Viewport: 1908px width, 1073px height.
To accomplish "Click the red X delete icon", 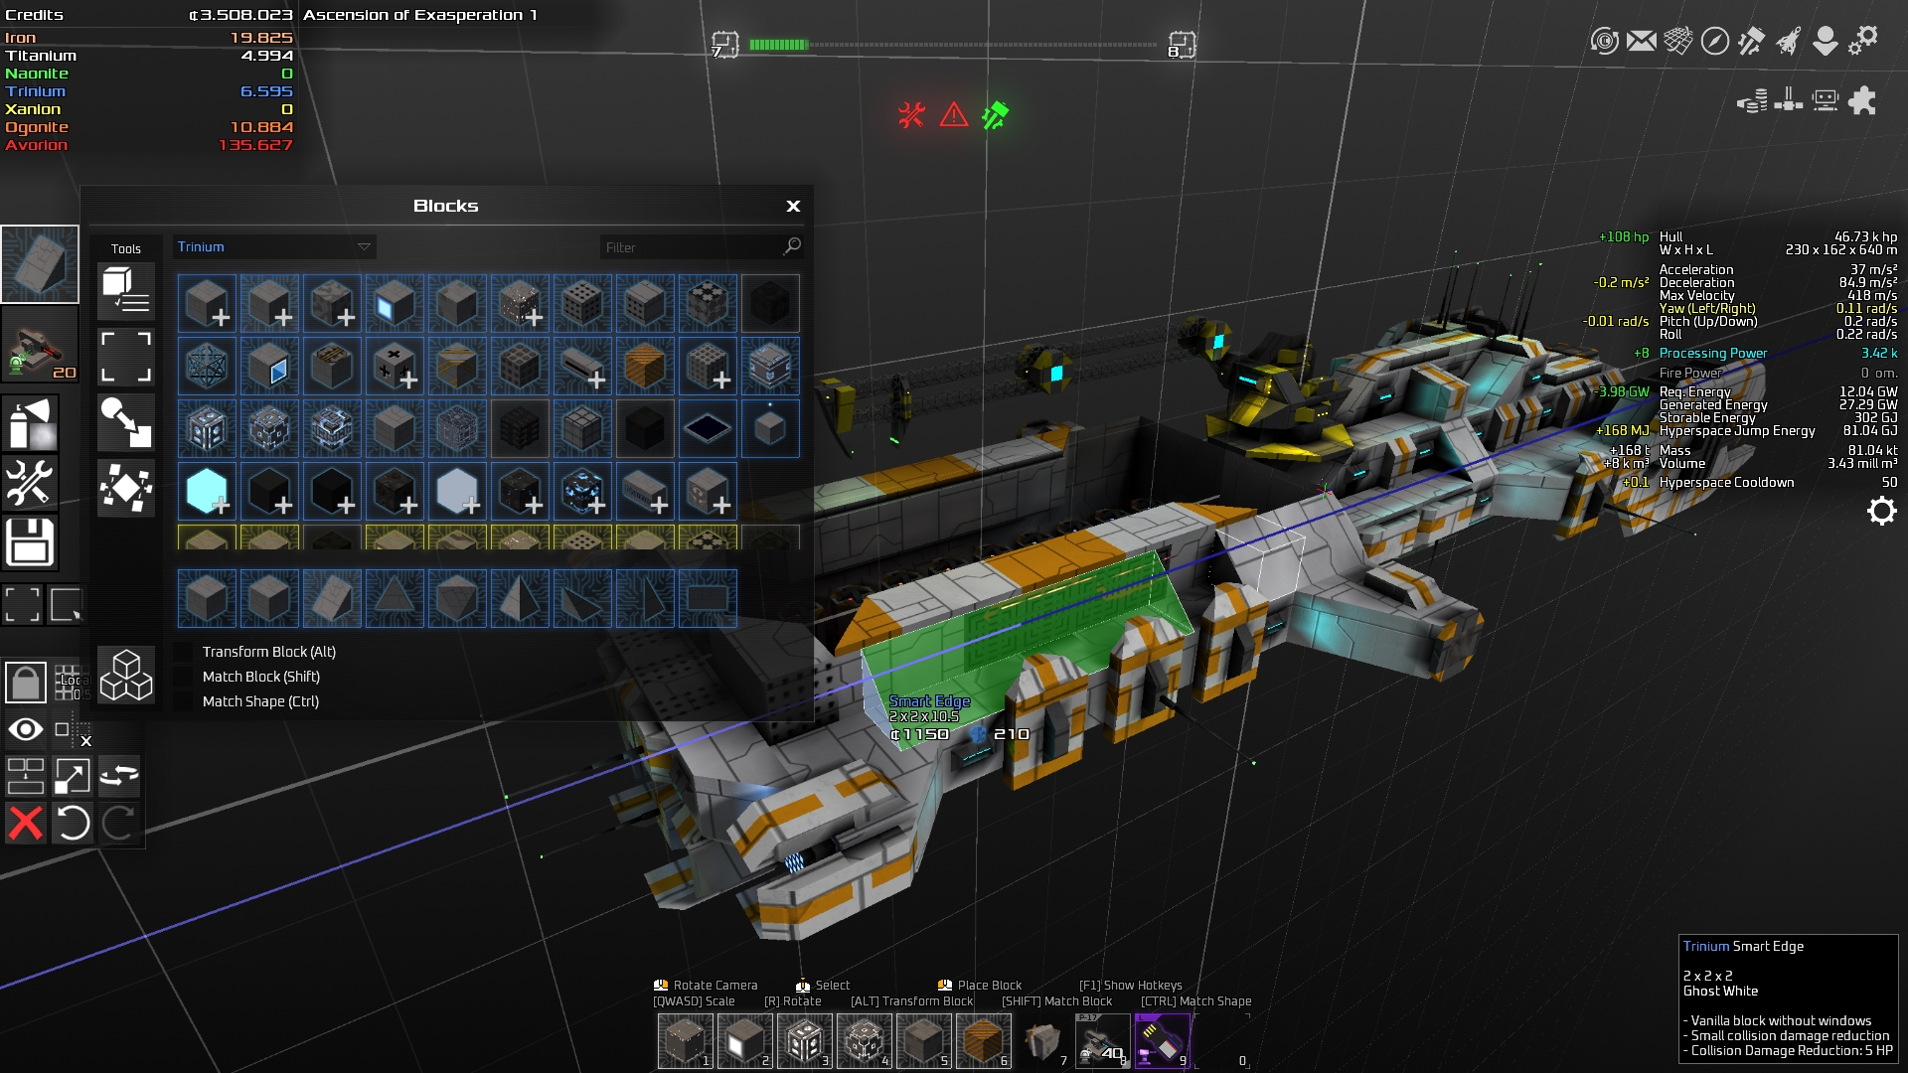I will (x=26, y=823).
